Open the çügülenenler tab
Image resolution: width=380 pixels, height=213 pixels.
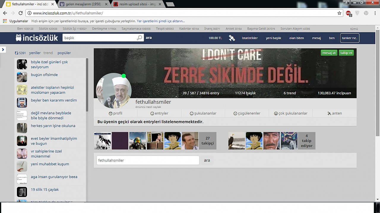coord(247,113)
